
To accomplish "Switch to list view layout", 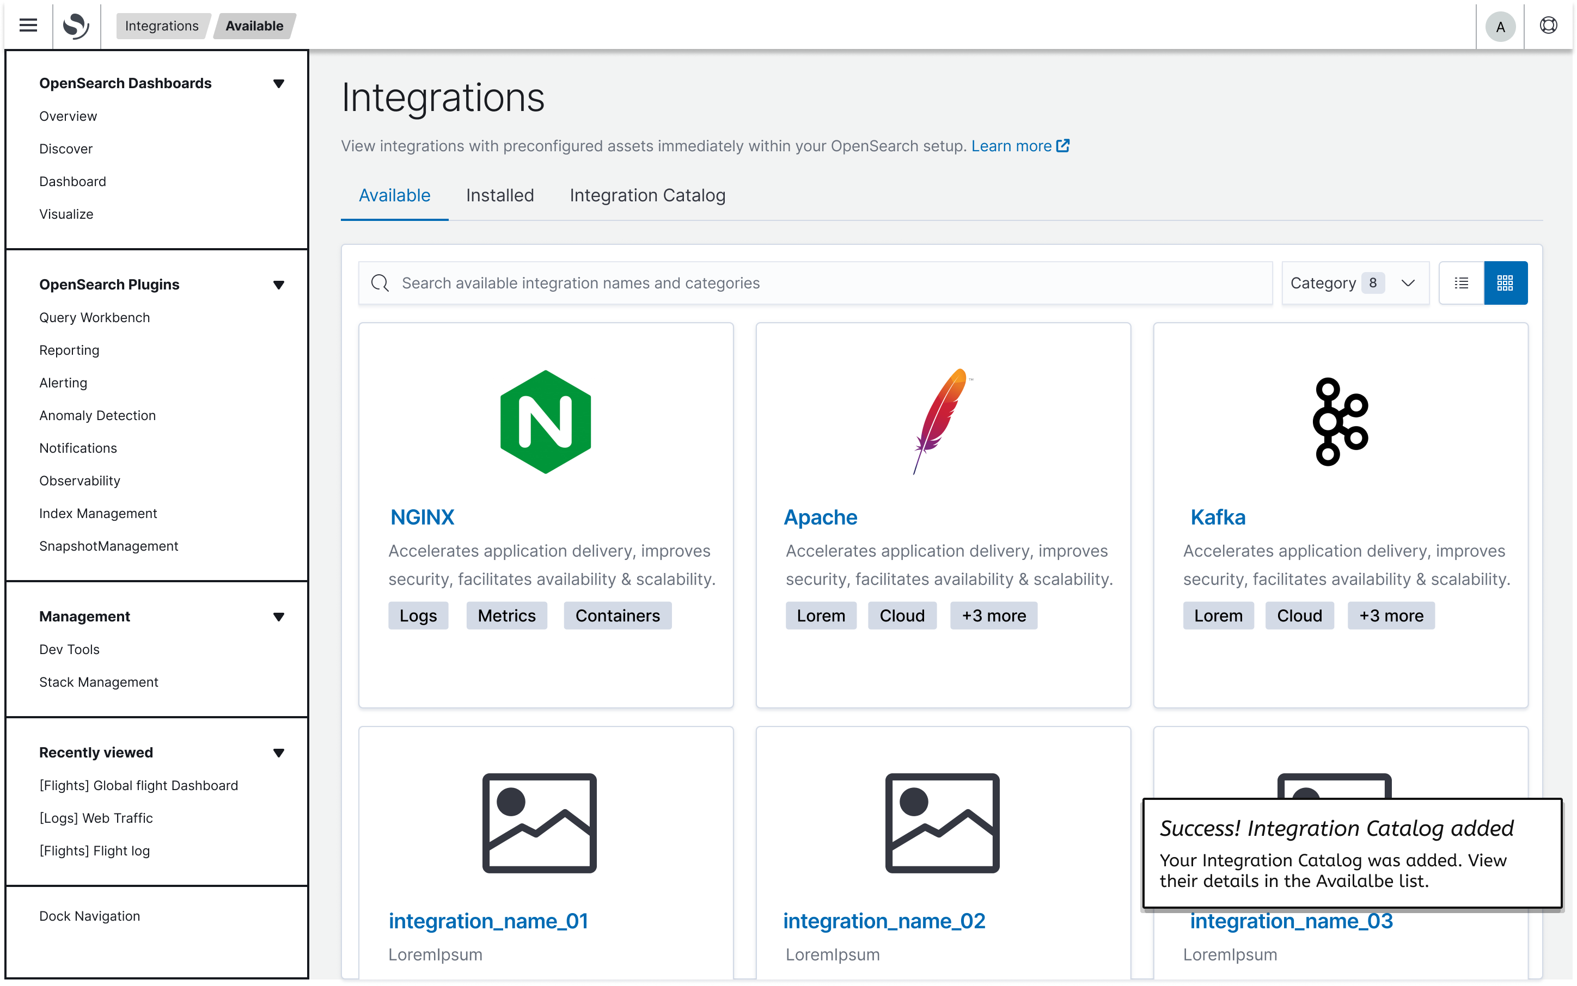I will pyautogui.click(x=1462, y=282).
